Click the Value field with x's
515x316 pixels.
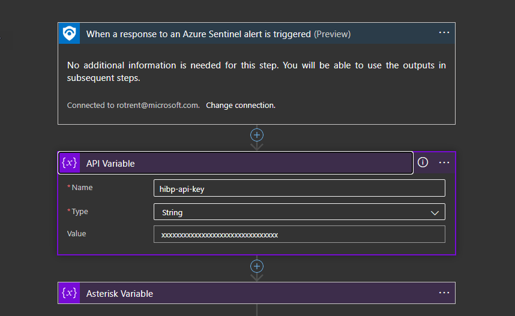click(299, 234)
